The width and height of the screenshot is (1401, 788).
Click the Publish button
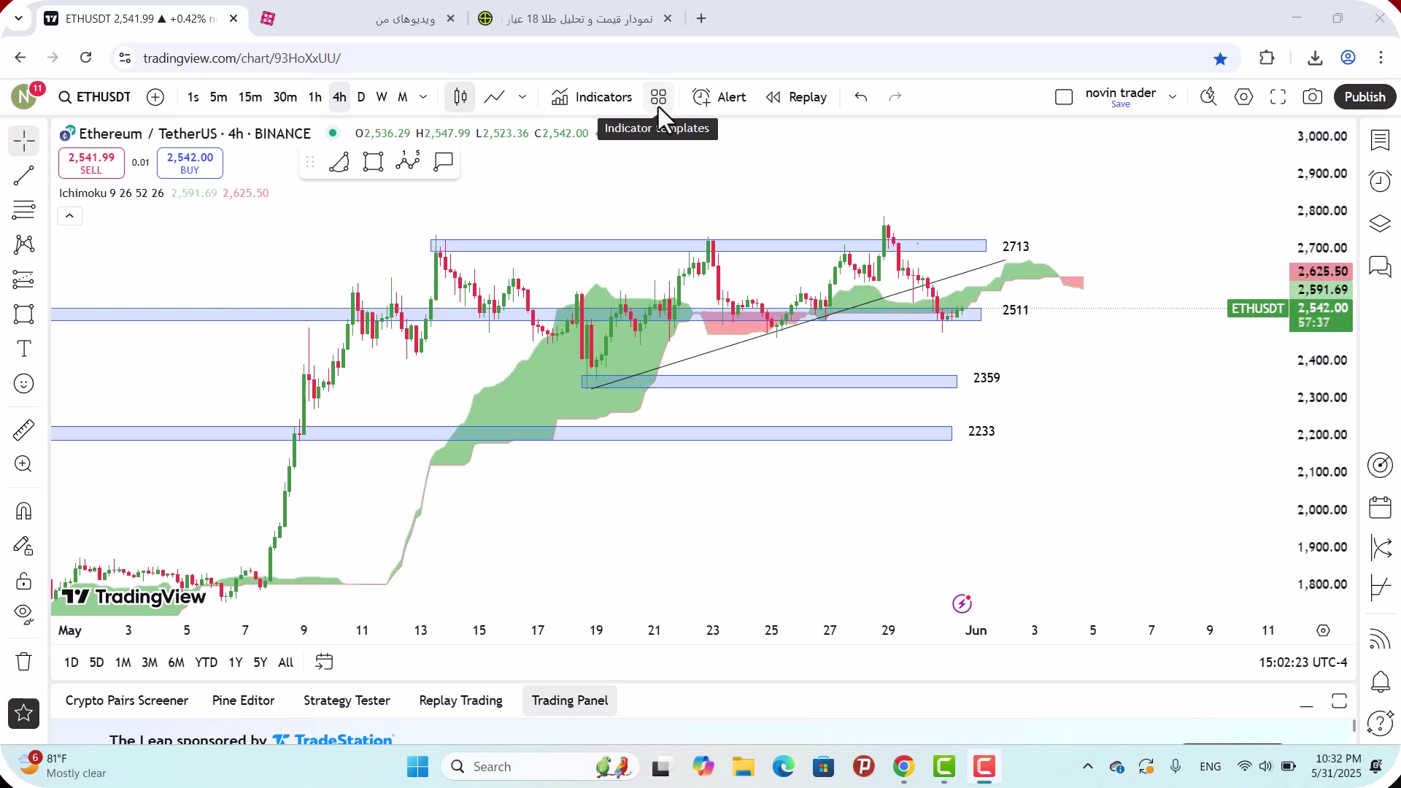pos(1365,97)
